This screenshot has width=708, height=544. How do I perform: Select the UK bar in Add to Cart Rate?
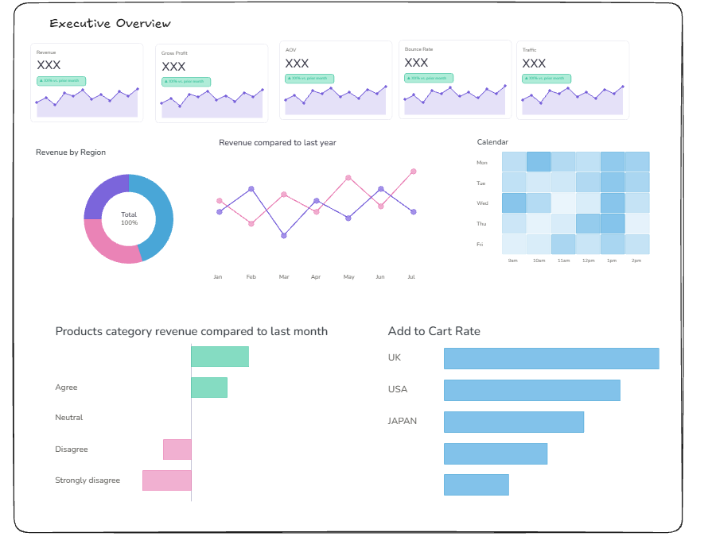point(551,358)
